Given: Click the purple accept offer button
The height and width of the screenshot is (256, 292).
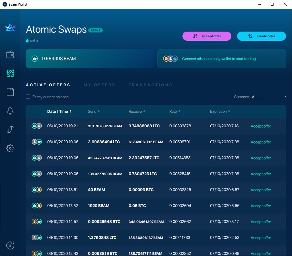Looking at the screenshot, I should tap(207, 36).
